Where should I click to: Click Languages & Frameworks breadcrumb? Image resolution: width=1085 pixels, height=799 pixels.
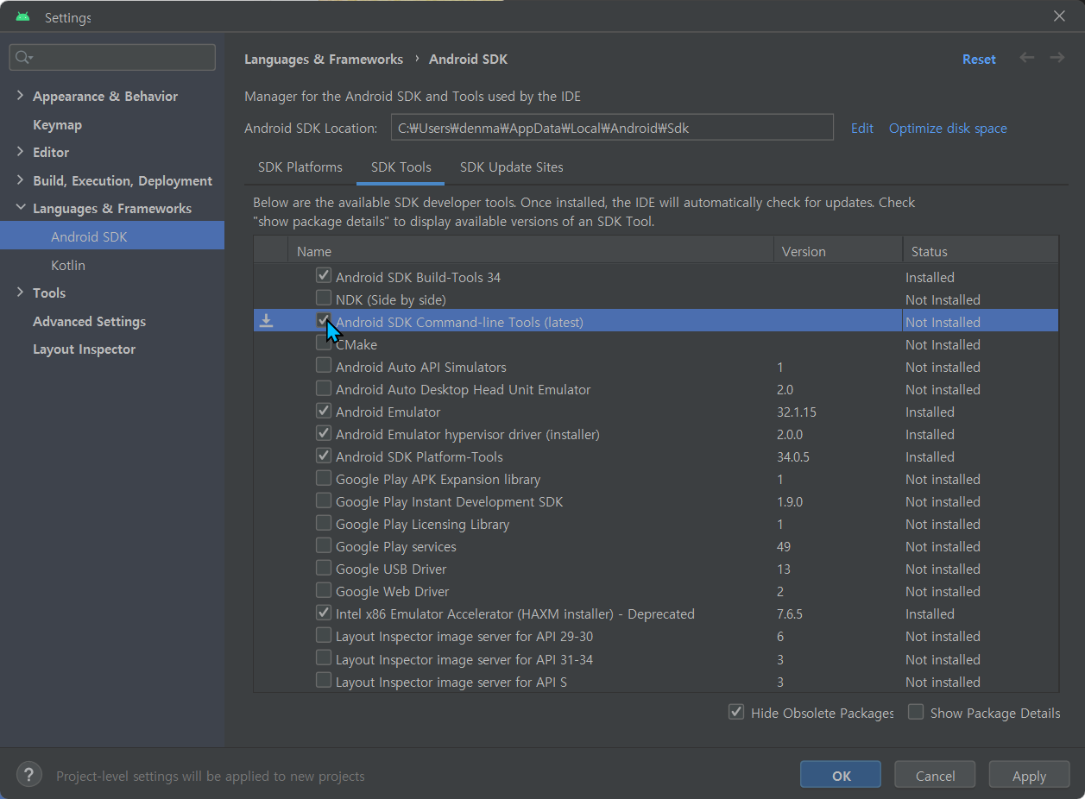[x=324, y=59]
